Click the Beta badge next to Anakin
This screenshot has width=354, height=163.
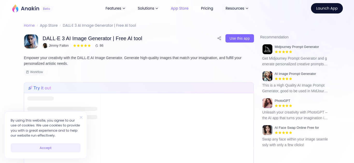[x=47, y=9]
